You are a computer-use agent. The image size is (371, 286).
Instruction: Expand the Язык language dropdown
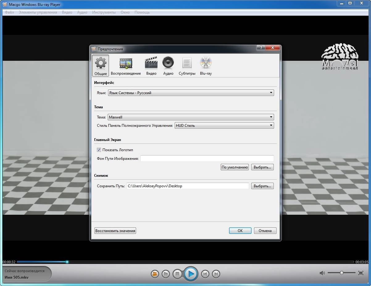[191, 93]
